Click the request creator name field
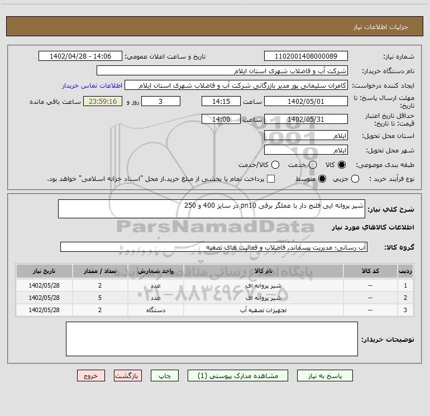The width and height of the screenshot is (430, 416). (x=236, y=85)
